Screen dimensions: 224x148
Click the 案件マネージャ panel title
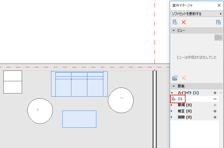[183, 6]
